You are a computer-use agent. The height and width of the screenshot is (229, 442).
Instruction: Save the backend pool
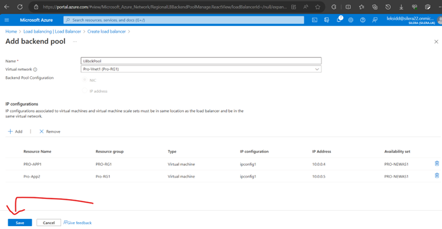(x=20, y=223)
